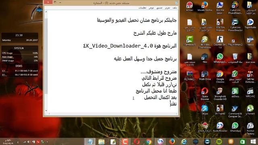Open the تنسيق (Format) menu in Notepad

pyautogui.click(x=159, y=8)
